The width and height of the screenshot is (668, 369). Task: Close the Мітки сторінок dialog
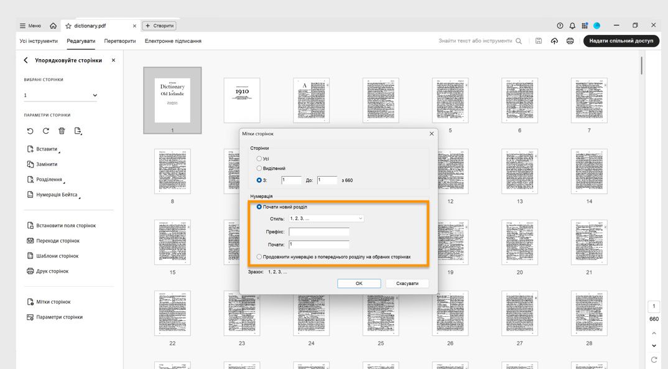(x=432, y=134)
